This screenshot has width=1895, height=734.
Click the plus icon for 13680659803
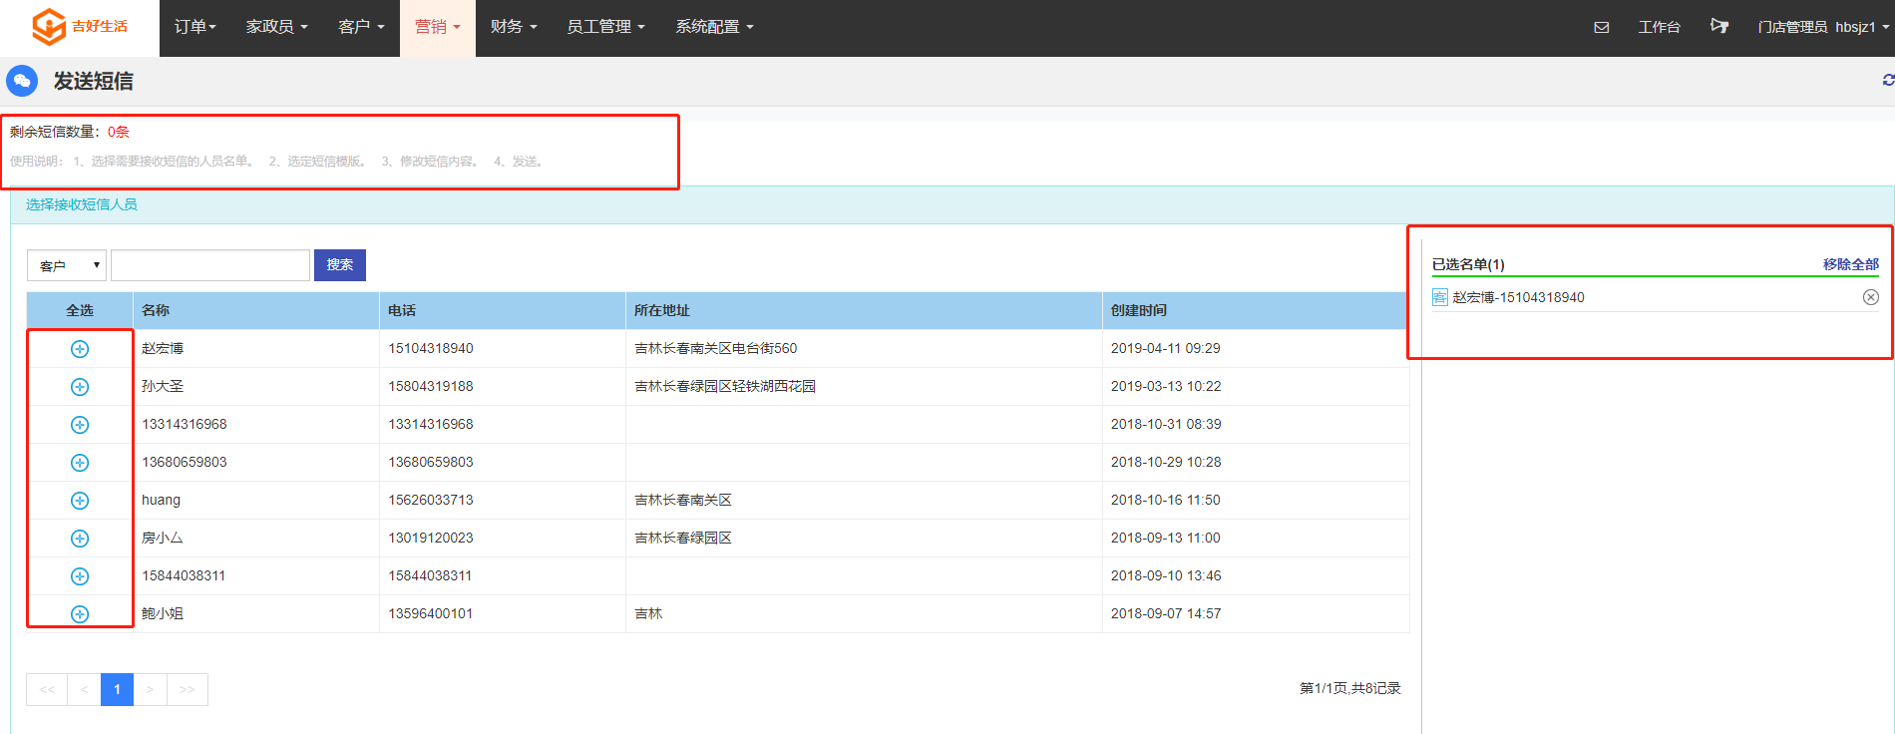coord(80,463)
